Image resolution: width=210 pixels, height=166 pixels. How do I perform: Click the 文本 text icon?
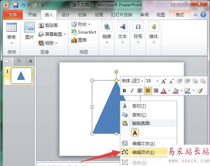(x=122, y=27)
